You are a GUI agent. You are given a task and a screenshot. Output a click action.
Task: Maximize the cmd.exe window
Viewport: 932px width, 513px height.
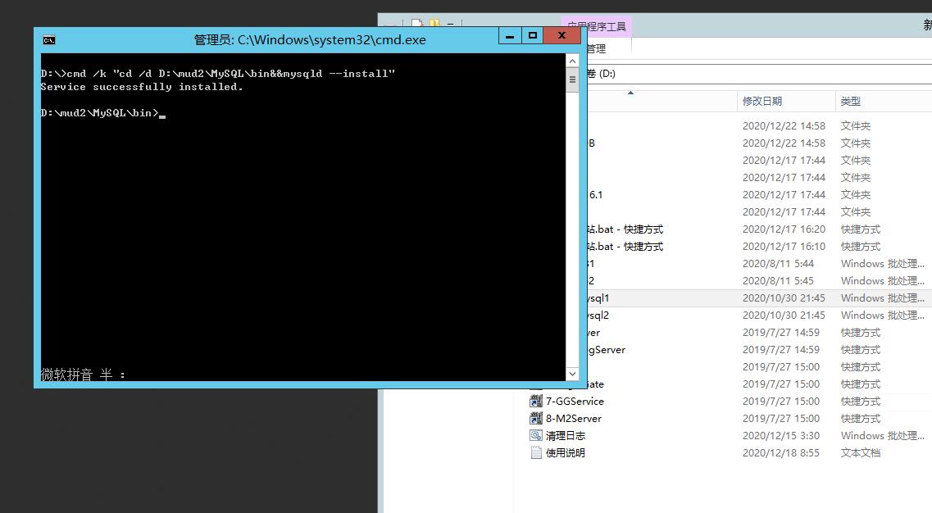(x=533, y=36)
